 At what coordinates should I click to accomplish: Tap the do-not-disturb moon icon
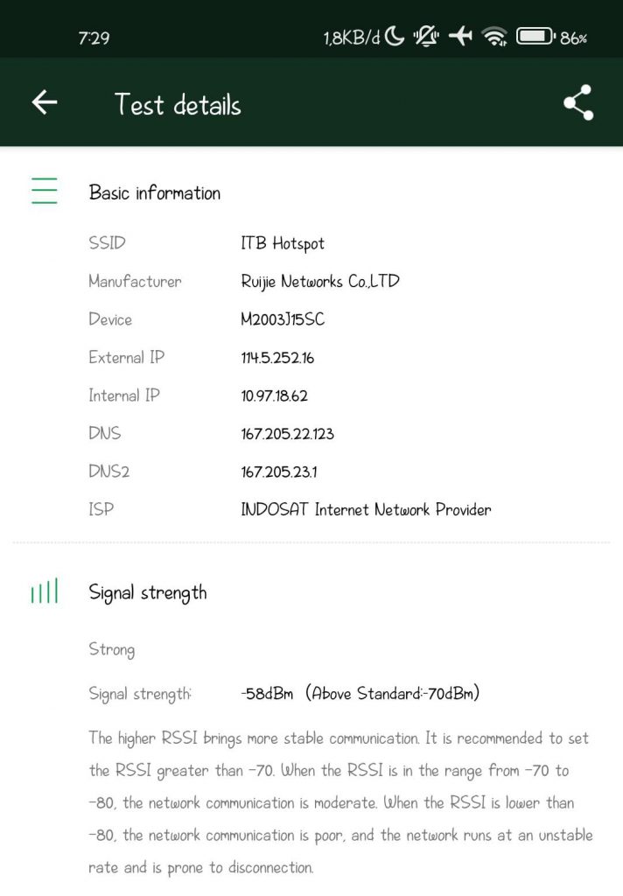395,37
